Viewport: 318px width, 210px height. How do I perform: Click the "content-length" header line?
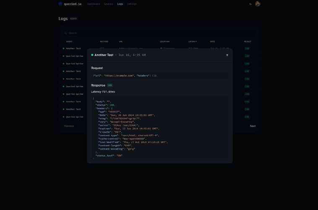pos(115,145)
